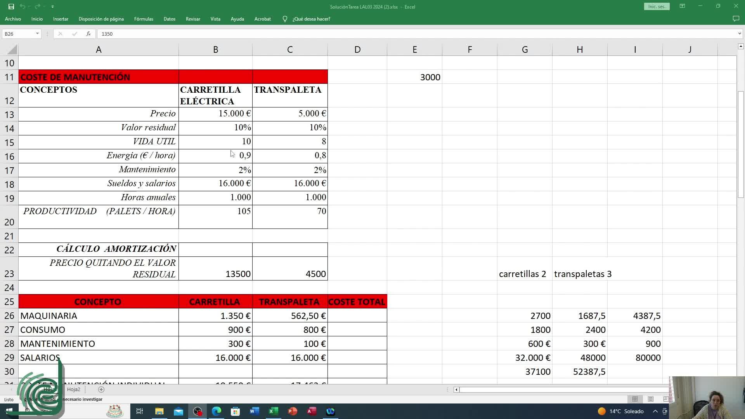Open Word from the Windows taskbar

[254, 411]
